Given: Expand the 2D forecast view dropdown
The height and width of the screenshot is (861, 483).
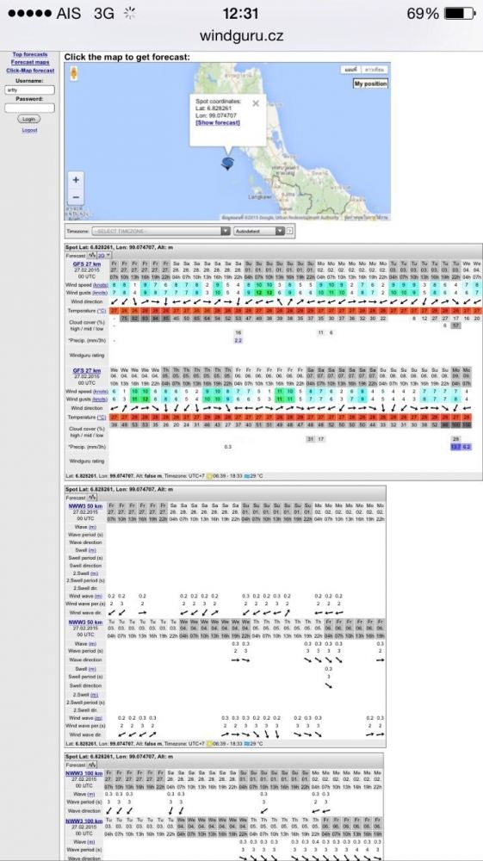Looking at the screenshot, I should [104, 256].
